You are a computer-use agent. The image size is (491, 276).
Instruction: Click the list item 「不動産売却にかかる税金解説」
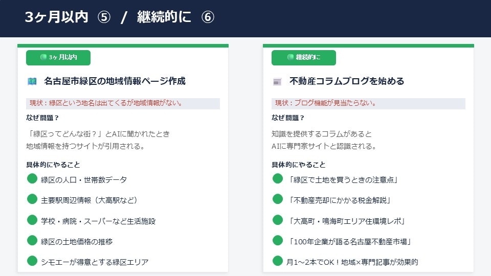pyautogui.click(x=340, y=200)
